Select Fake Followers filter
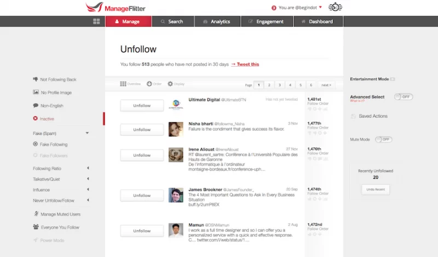Viewport: 438px width, 257px height. coord(50,155)
